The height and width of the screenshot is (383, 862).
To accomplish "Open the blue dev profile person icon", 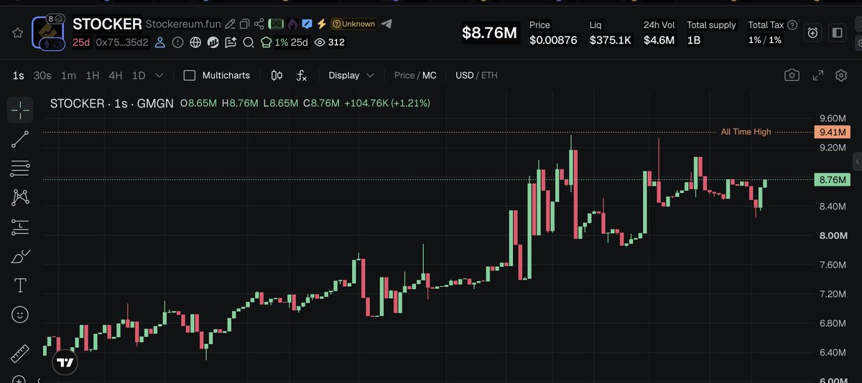I will [x=161, y=42].
